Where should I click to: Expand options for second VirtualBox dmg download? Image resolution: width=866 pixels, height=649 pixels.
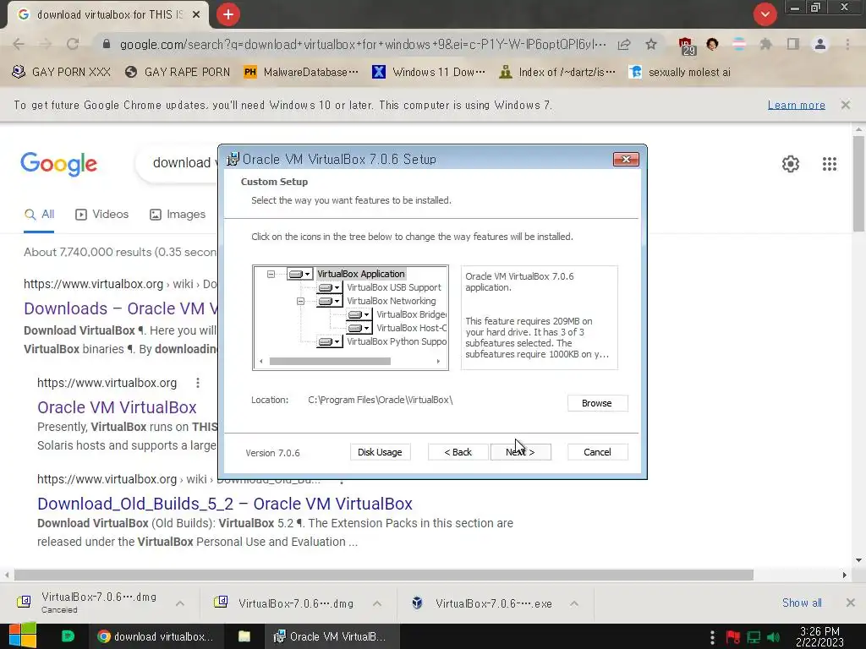pyautogui.click(x=377, y=603)
